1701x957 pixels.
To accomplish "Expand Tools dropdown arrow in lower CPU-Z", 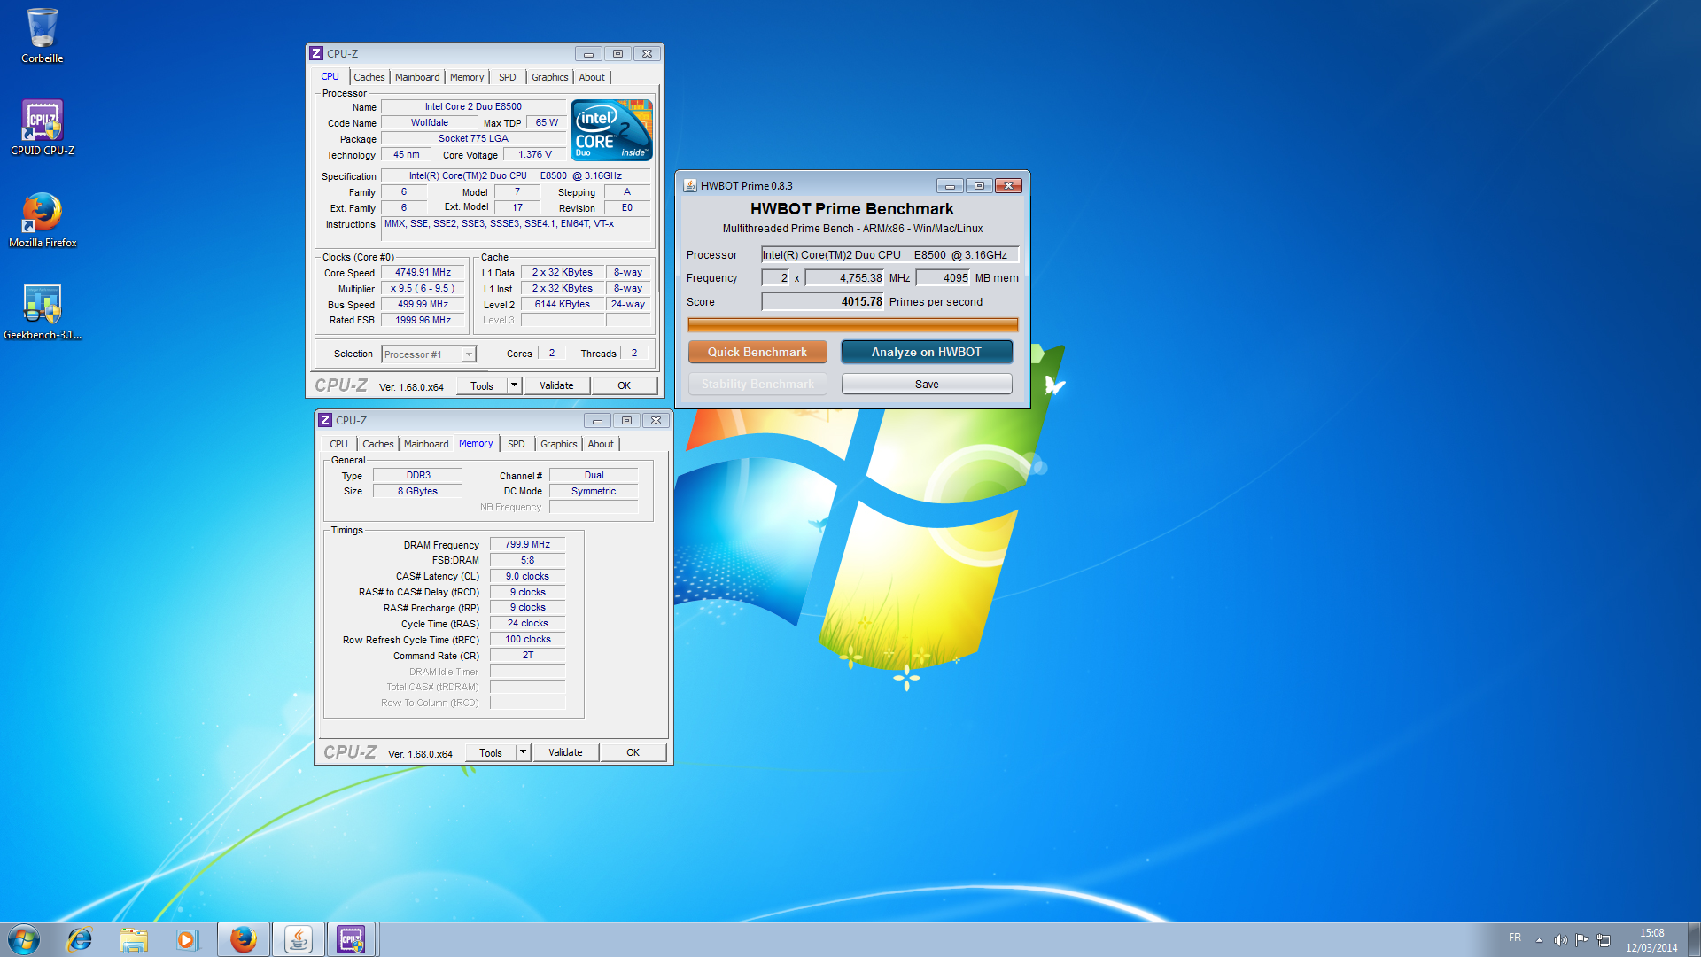I will pos(523,752).
